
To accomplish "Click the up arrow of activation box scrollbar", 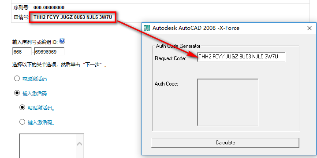I will (x=79, y=144).
